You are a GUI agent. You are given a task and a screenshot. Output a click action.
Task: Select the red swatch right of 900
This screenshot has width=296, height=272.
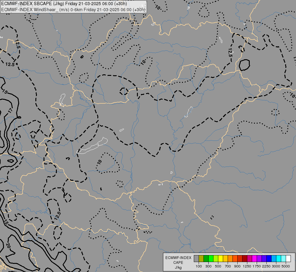[240, 258]
